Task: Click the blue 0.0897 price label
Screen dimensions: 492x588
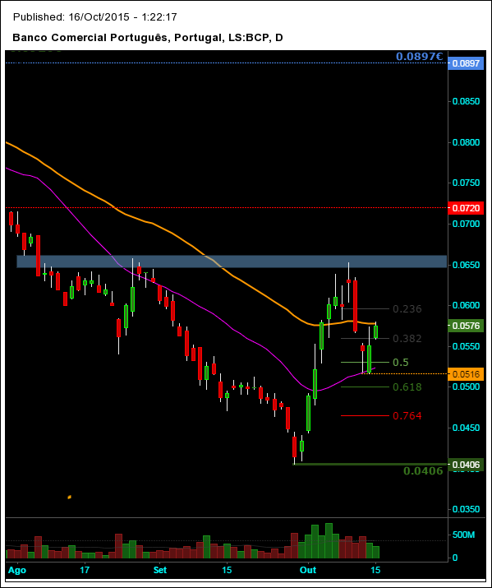Action: (x=466, y=63)
